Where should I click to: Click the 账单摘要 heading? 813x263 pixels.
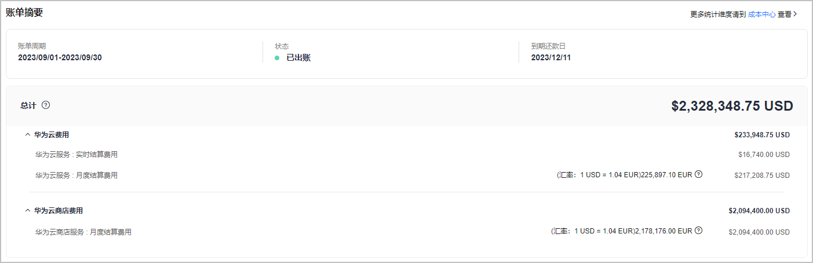24,13
